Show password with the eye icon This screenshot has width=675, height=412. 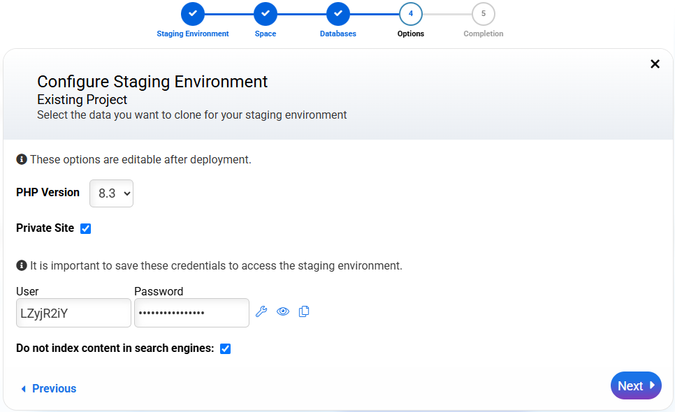(x=283, y=311)
